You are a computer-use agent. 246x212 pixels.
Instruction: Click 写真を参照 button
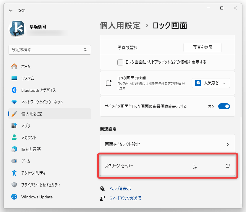[202, 47]
